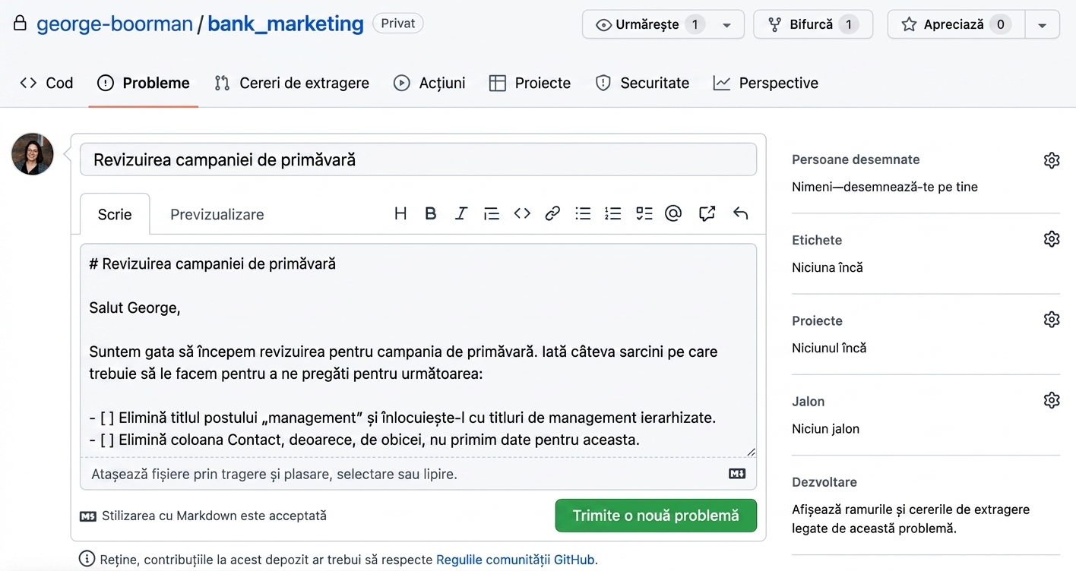This screenshot has width=1076, height=571.
Task: Open Regulile comunității GitHub link
Action: tap(515, 560)
